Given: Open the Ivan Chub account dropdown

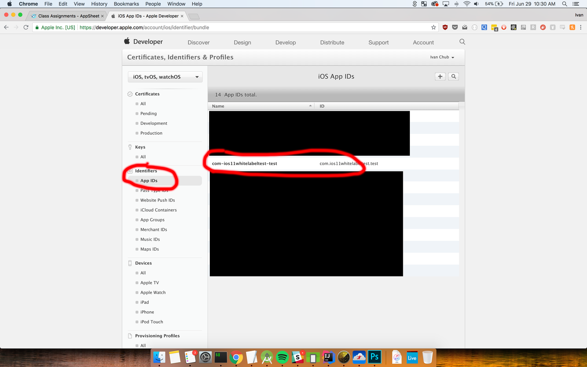Looking at the screenshot, I should tap(442, 57).
